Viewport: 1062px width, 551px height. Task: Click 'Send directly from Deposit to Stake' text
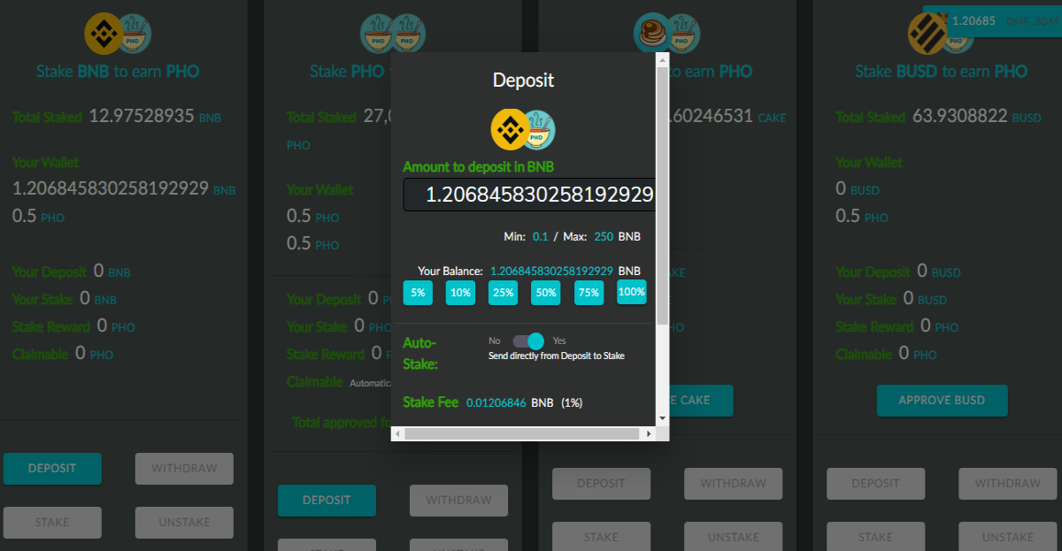coord(557,356)
